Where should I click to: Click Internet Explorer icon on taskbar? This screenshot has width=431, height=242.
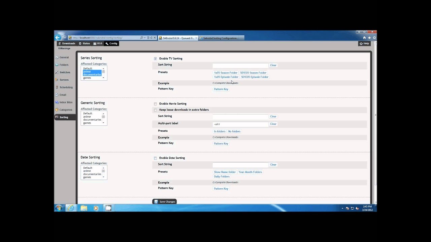pos(71,208)
